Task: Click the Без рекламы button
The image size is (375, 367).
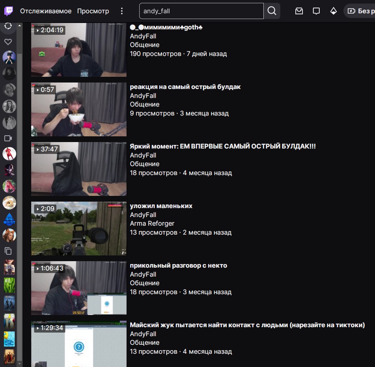Action: tap(359, 11)
